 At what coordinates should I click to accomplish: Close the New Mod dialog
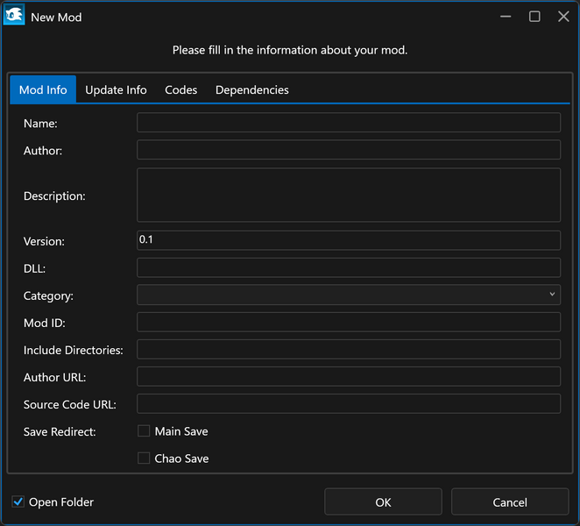[x=563, y=17]
